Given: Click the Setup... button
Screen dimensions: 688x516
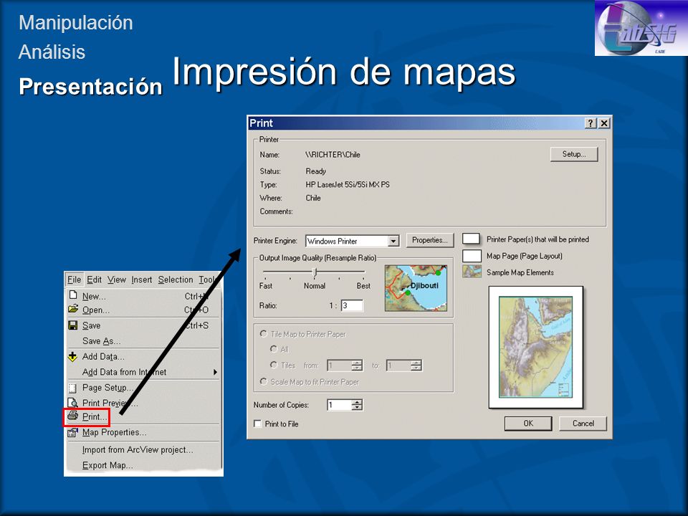Looking at the screenshot, I should (x=574, y=154).
